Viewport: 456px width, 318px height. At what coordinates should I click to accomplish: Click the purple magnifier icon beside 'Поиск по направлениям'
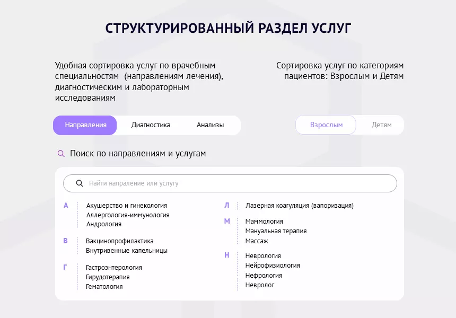[61, 154]
